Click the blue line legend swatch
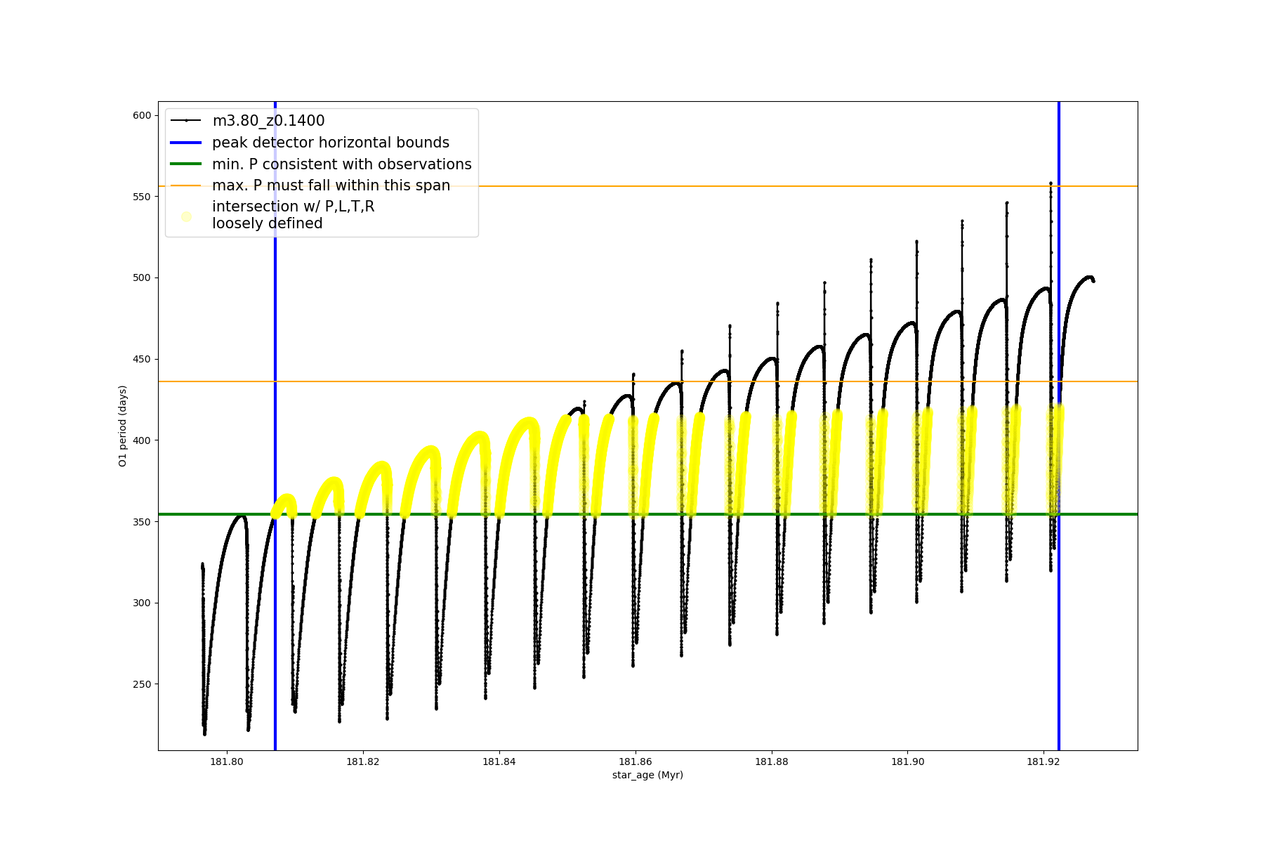Image resolution: width=1264 pixels, height=843 pixels. [186, 143]
